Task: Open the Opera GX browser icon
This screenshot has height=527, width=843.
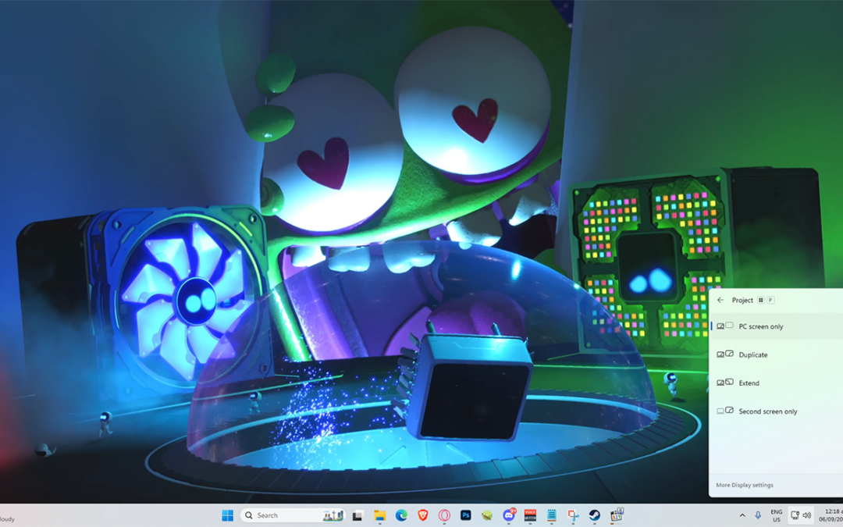Action: (x=444, y=515)
